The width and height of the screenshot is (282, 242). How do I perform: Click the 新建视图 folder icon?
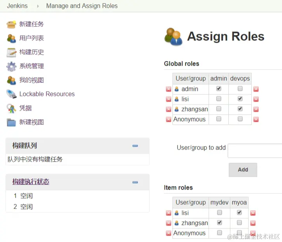[11, 122]
